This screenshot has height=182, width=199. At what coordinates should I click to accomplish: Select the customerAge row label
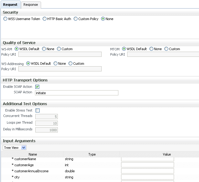pos(24,165)
